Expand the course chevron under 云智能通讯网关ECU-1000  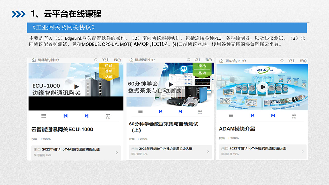pyautogui.click(x=117, y=152)
